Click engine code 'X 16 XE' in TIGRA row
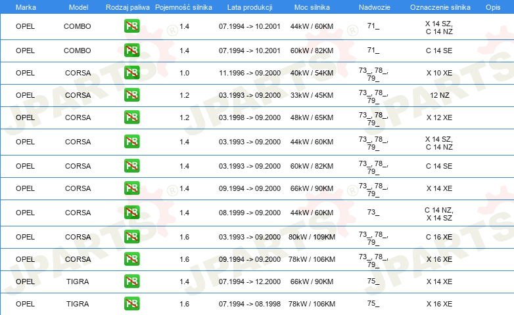Screen dimensions: 514x315 click(x=439, y=304)
